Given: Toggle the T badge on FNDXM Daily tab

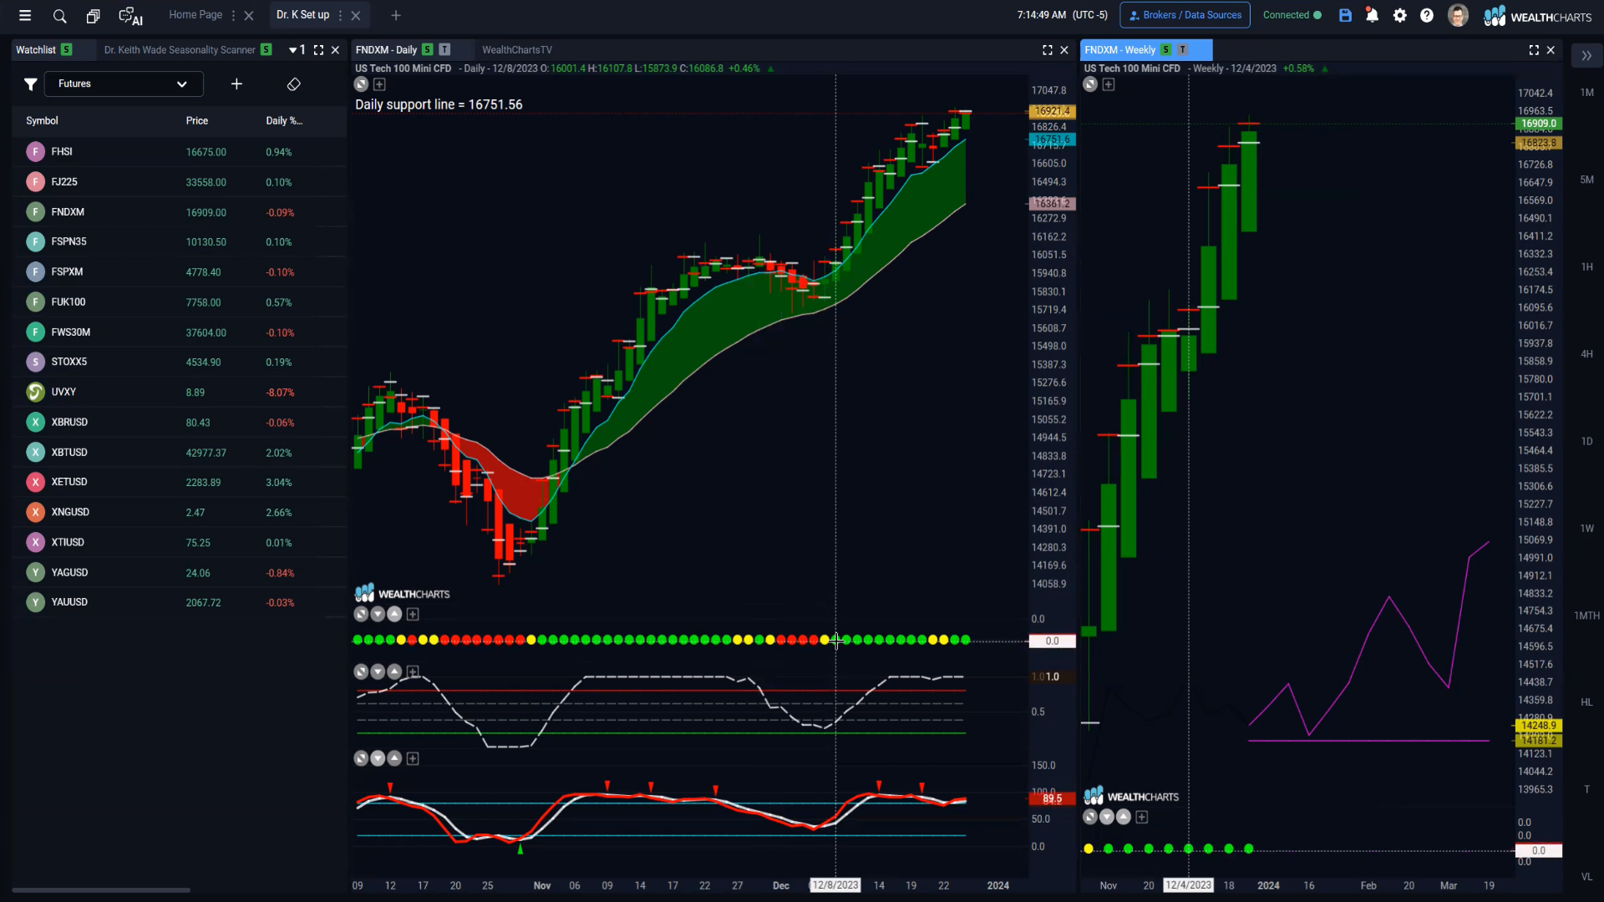Looking at the screenshot, I should click(x=444, y=50).
